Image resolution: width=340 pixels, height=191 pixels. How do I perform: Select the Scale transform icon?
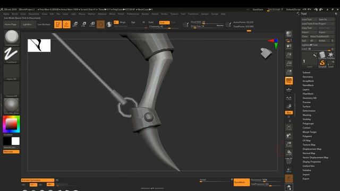click(x=83, y=24)
